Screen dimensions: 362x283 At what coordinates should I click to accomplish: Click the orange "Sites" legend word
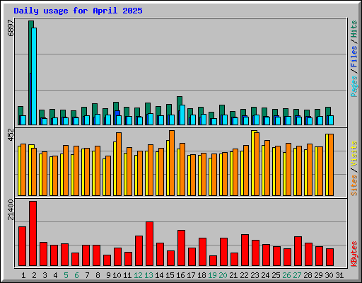click(x=354, y=185)
